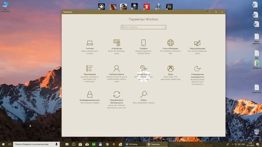Show hidden system tray icons
Screen dimensions: 262x147
pos(233,144)
